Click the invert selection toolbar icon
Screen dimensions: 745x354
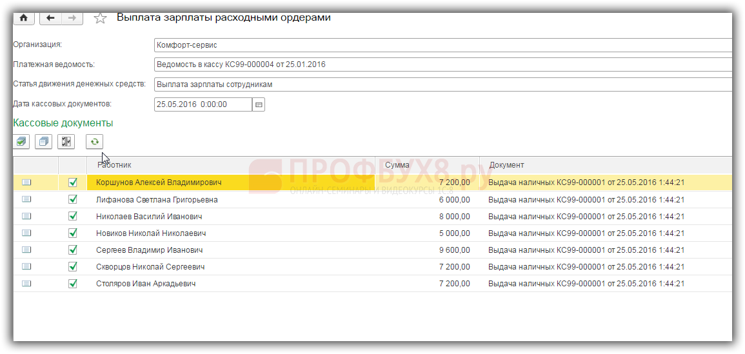tap(66, 142)
